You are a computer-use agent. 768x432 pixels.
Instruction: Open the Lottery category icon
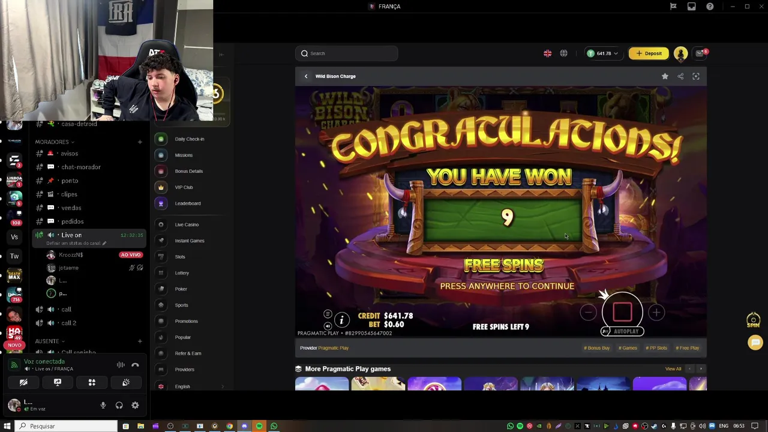161,273
